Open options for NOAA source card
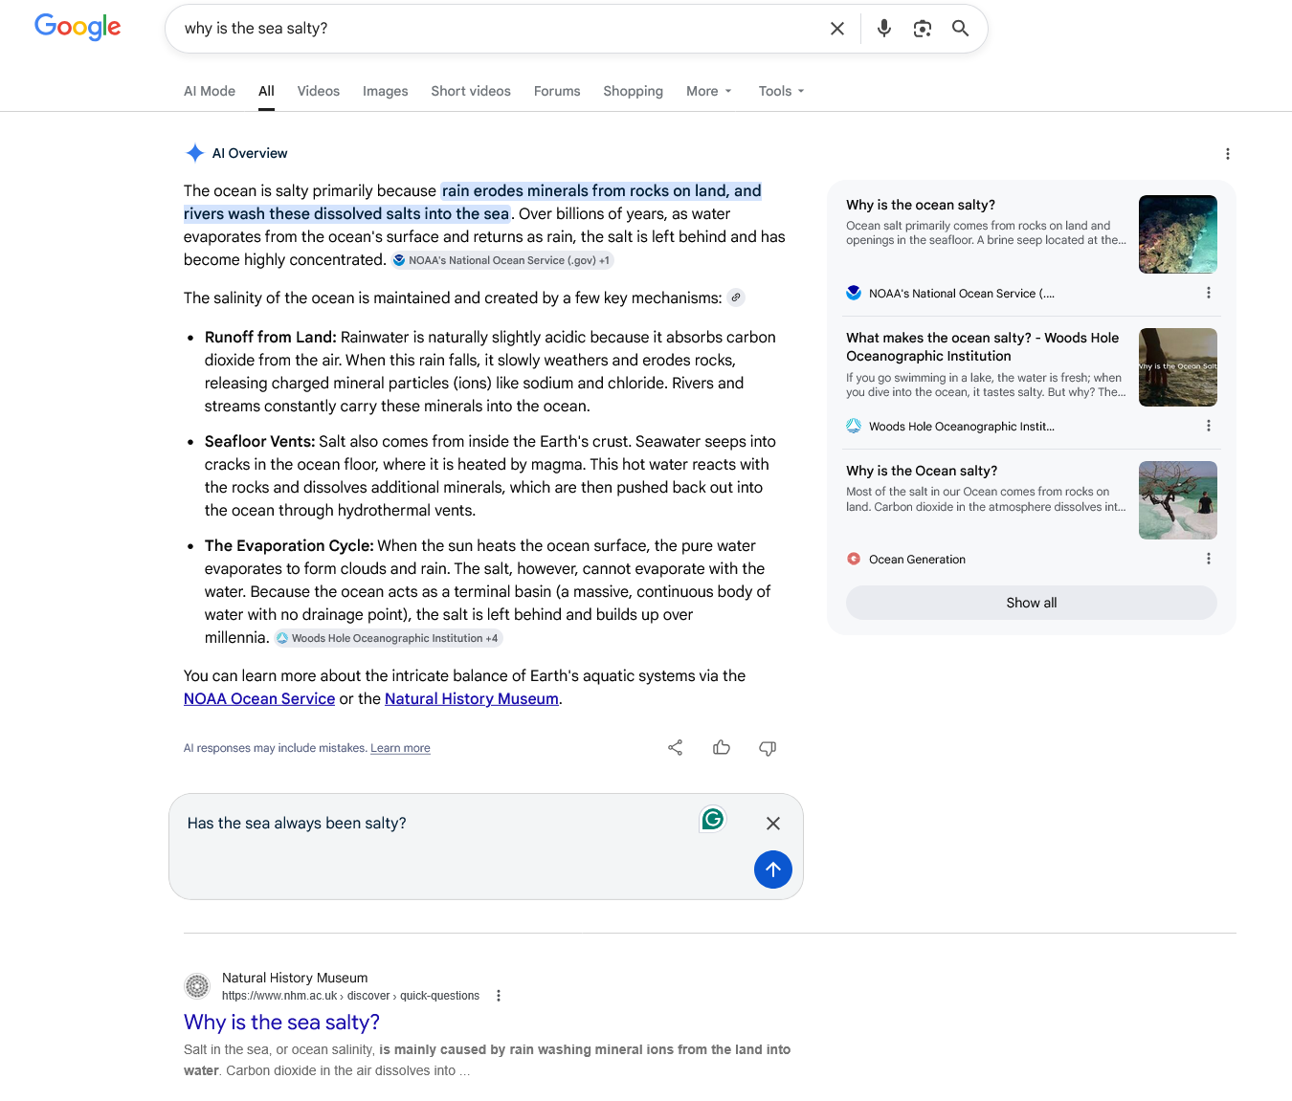The height and width of the screenshot is (1101, 1292). point(1209,293)
